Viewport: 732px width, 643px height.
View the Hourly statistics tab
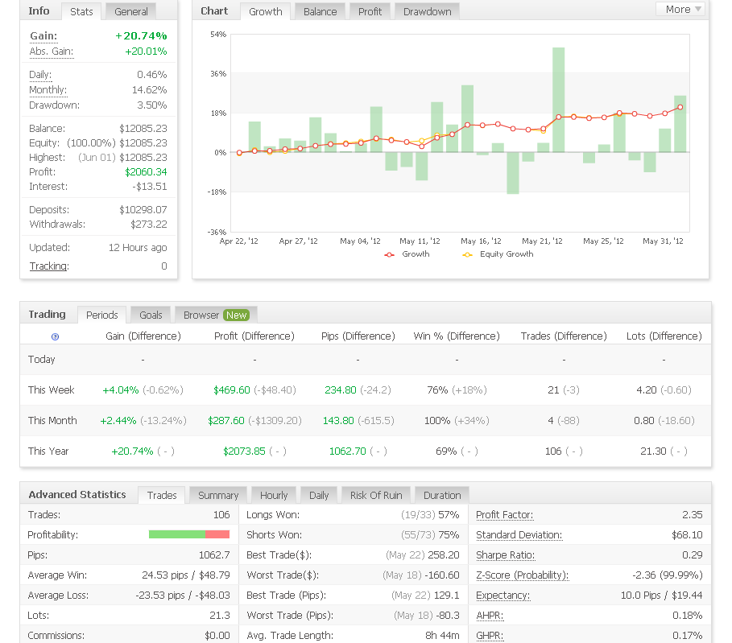coord(274,496)
